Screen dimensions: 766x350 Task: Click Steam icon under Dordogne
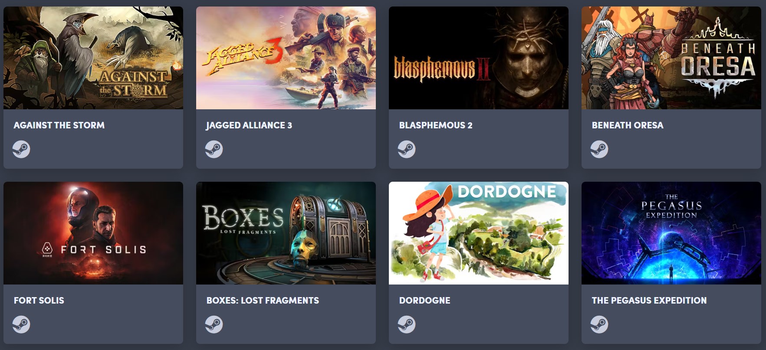pos(407,324)
